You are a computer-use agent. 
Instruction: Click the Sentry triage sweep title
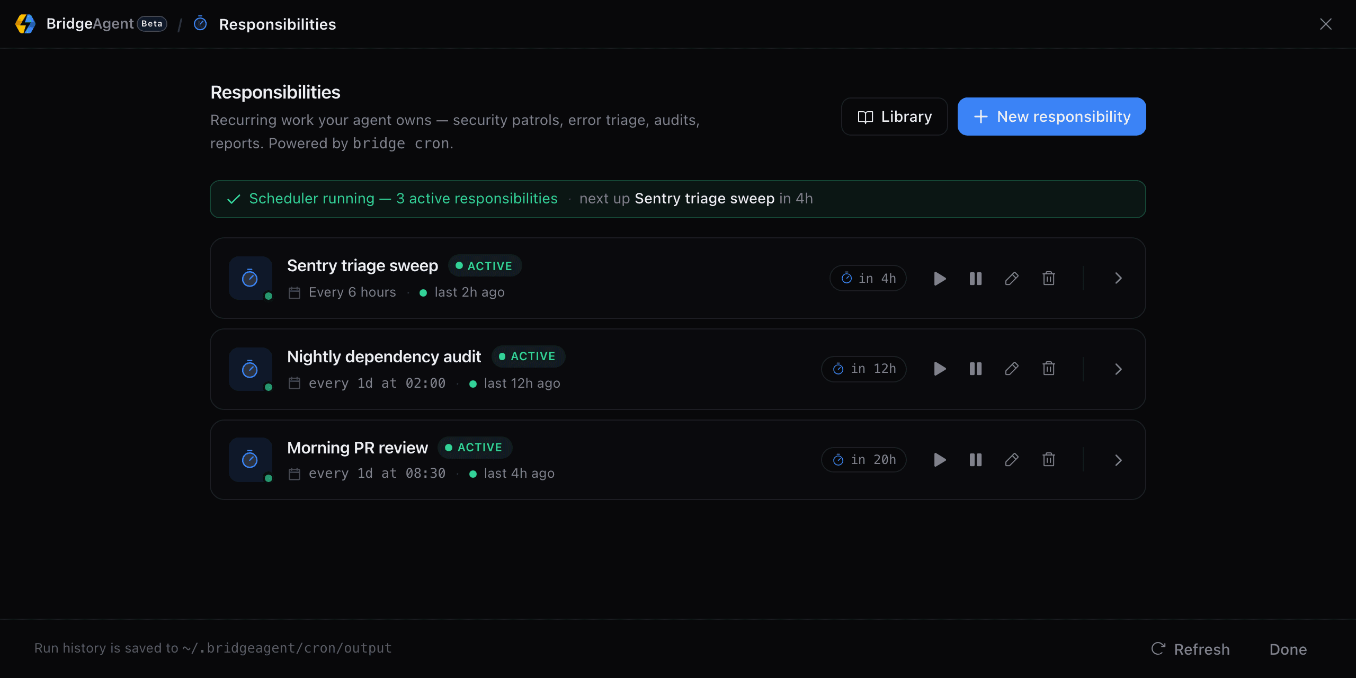(362, 265)
